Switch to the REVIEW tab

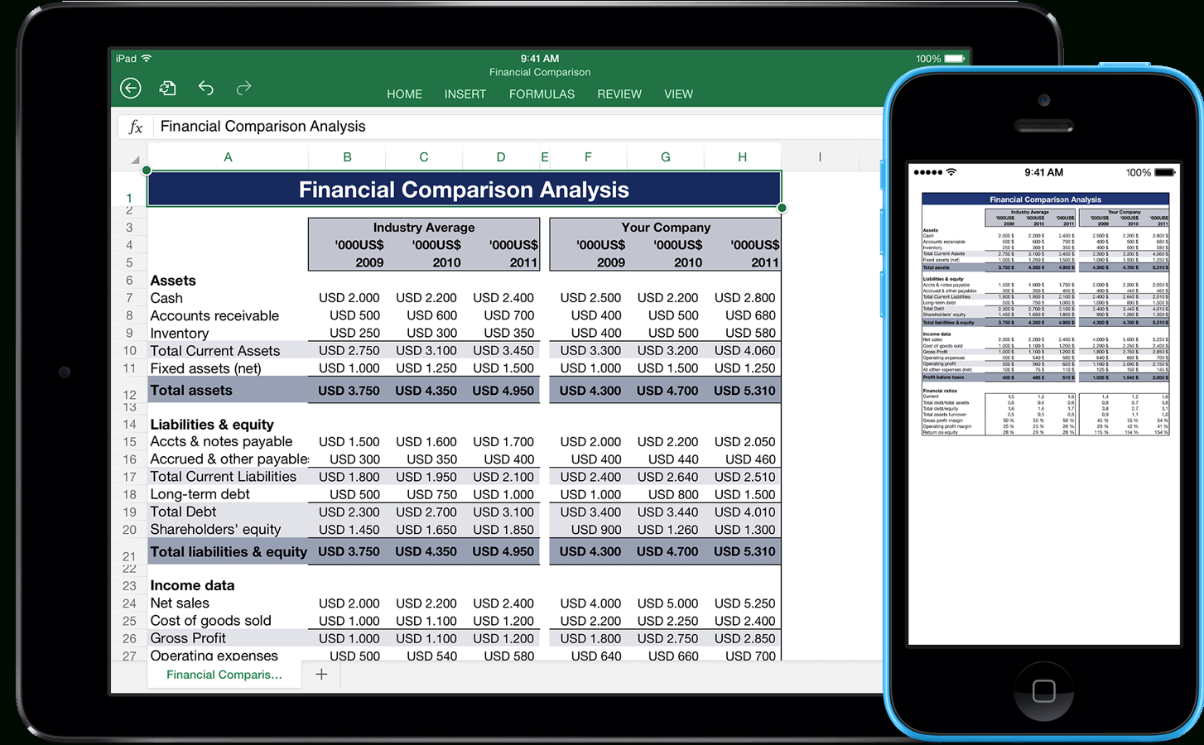(x=619, y=94)
